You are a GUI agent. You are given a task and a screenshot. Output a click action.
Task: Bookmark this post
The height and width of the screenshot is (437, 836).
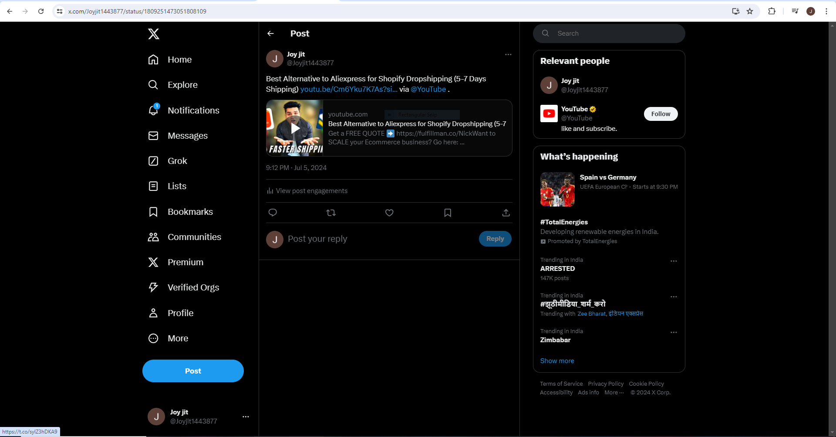[448, 213]
